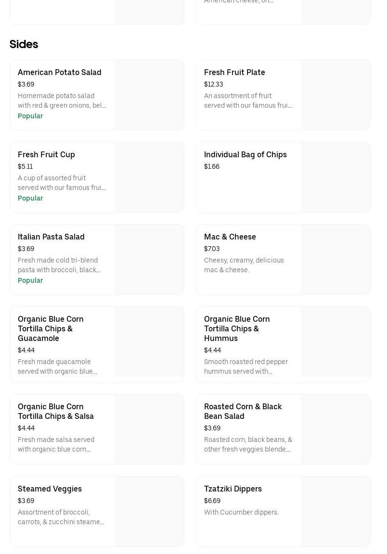Open the Steamed Veggies item

(x=50, y=489)
